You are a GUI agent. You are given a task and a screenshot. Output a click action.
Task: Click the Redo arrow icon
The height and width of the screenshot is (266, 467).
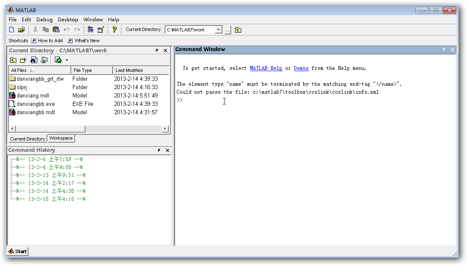(x=77, y=29)
